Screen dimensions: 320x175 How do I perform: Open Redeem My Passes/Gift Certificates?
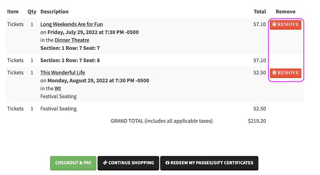(209, 163)
